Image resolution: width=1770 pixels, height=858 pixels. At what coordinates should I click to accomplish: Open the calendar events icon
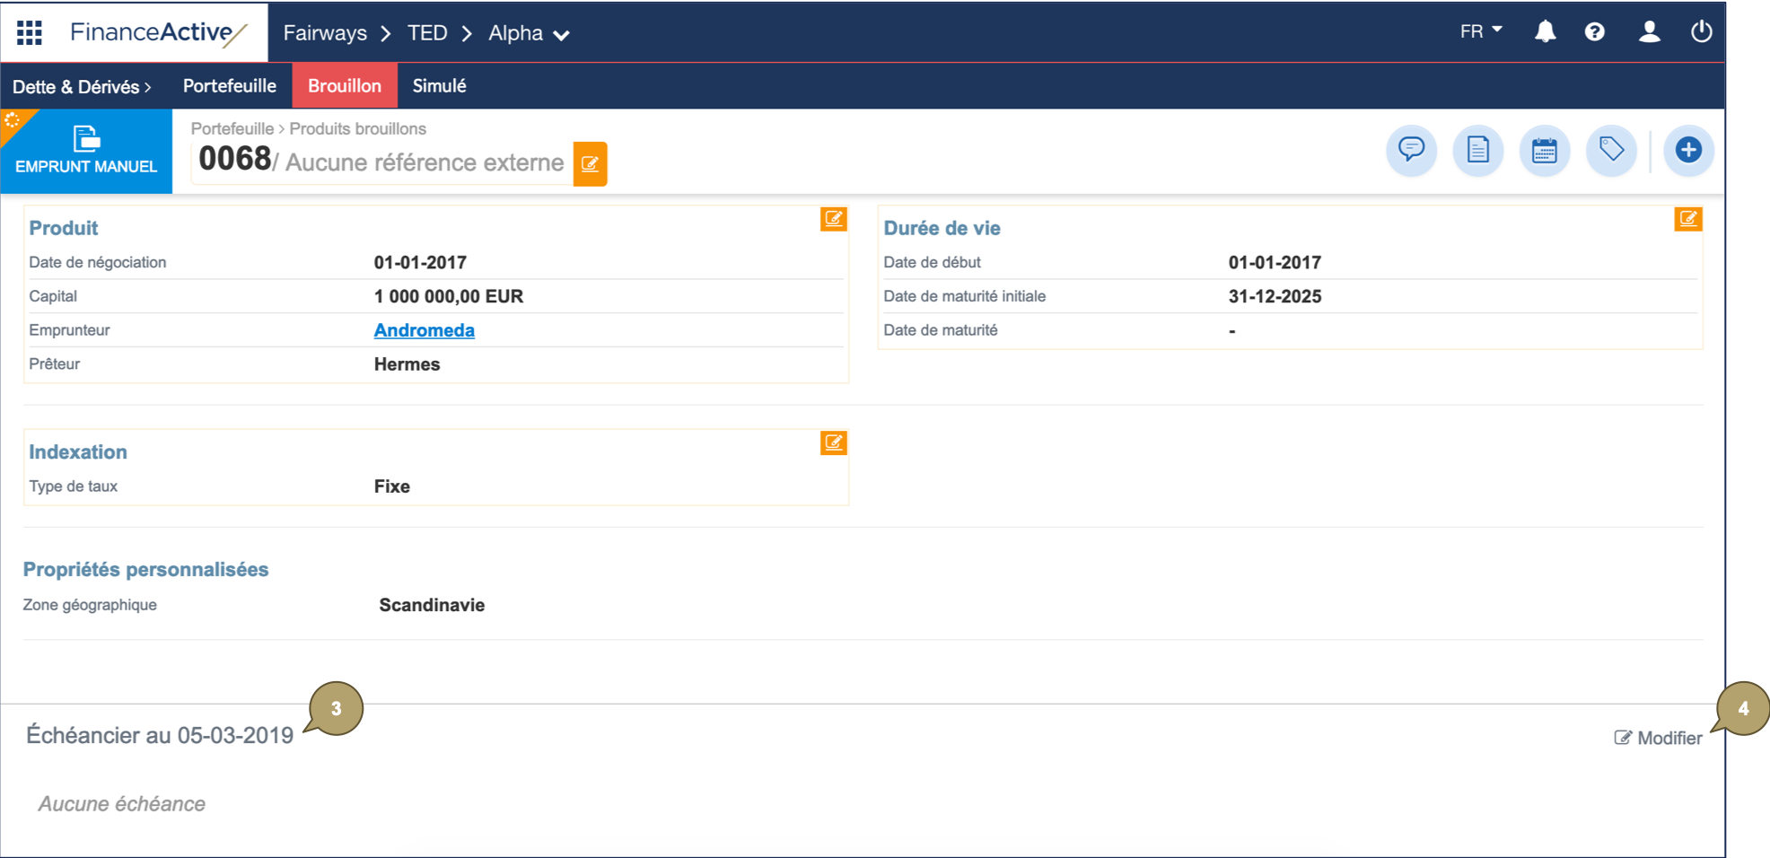[x=1545, y=151]
